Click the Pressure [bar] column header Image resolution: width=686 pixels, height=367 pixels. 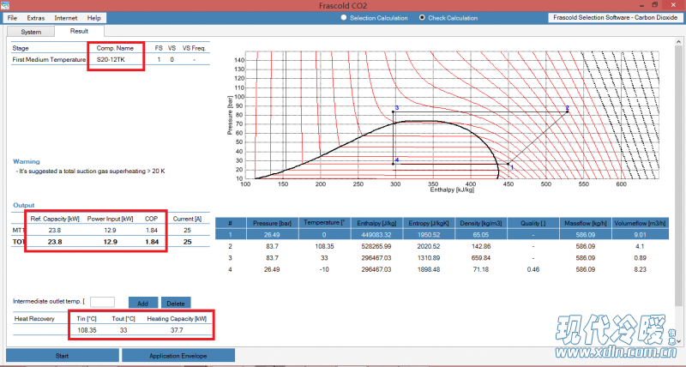tap(272, 223)
